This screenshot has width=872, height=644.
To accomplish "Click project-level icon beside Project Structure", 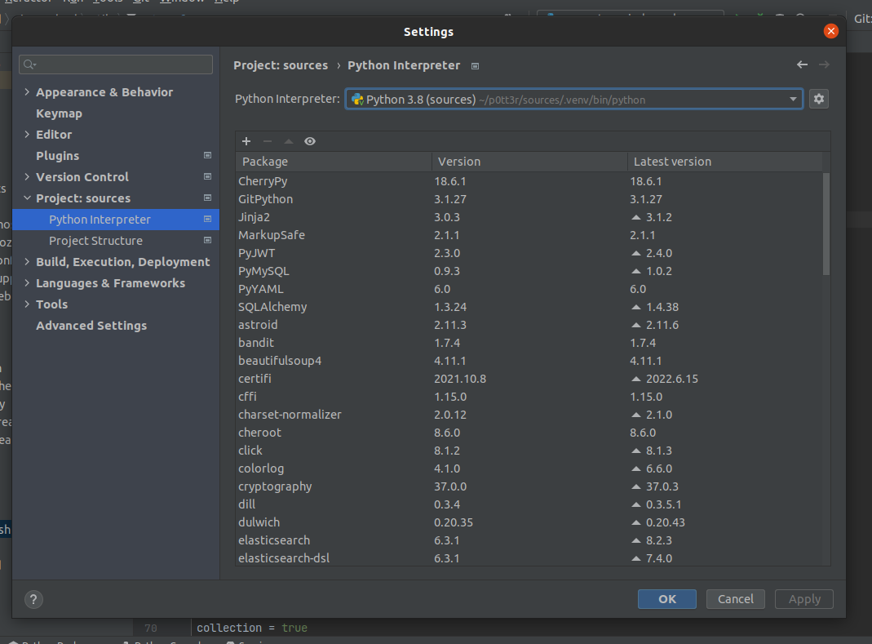I will pos(207,241).
